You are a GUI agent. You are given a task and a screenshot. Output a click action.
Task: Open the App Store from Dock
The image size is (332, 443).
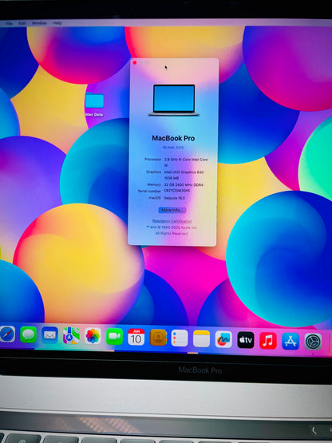tap(290, 342)
